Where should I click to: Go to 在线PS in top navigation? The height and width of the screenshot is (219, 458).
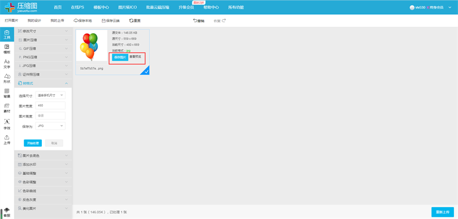click(x=77, y=7)
